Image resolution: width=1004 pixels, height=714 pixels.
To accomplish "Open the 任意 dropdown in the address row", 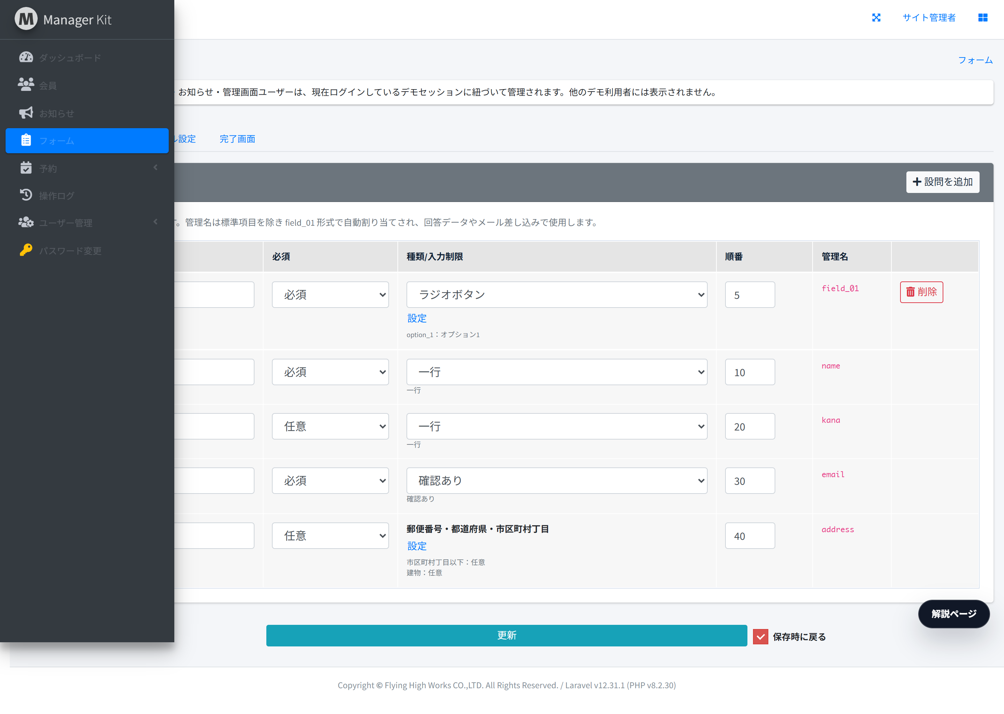I will click(x=330, y=536).
